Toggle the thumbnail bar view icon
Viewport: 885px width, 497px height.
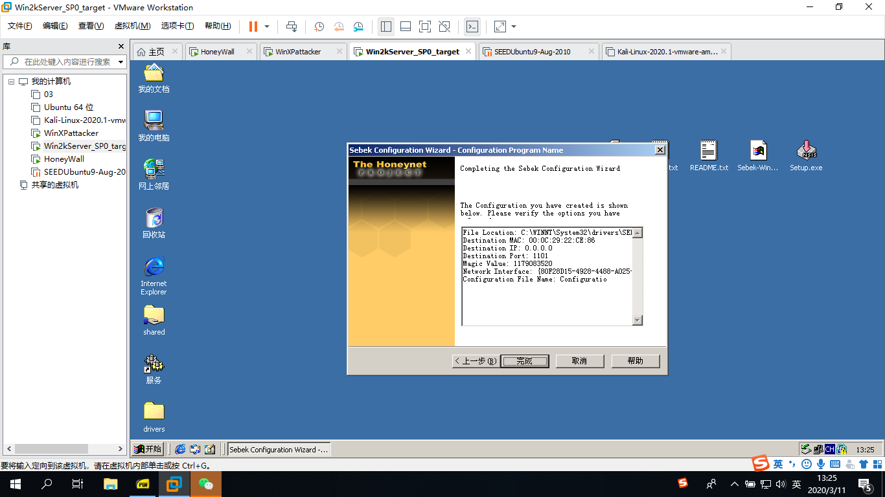tap(406, 27)
